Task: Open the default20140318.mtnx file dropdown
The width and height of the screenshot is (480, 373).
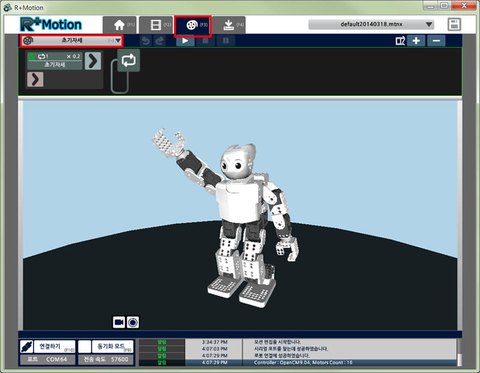Action: point(371,24)
